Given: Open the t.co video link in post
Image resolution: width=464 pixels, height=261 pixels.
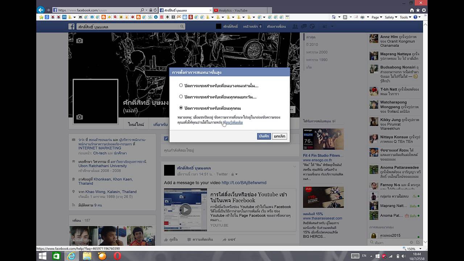Looking at the screenshot, I should point(244,183).
